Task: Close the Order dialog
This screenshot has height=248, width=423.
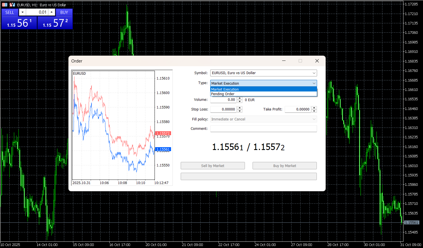Action: [317, 61]
